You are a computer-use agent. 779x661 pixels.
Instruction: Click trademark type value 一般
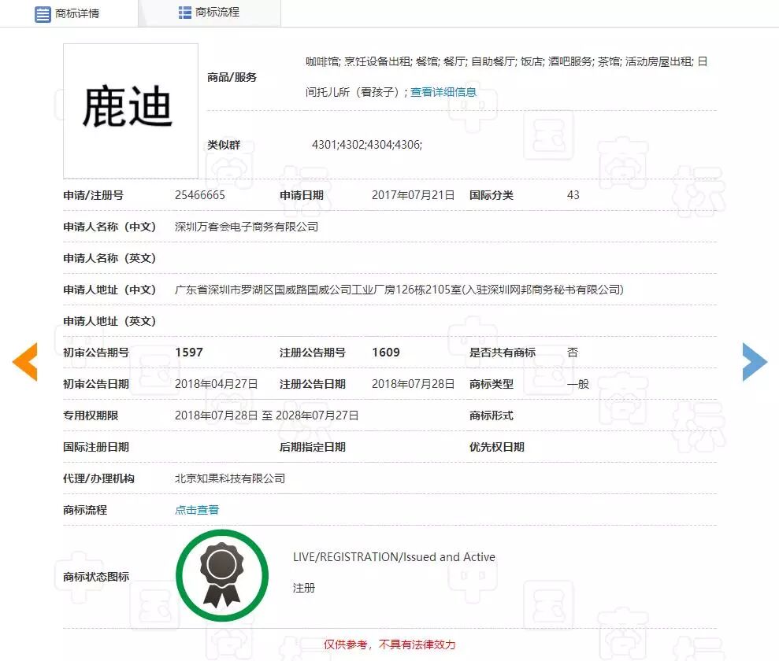(x=578, y=384)
